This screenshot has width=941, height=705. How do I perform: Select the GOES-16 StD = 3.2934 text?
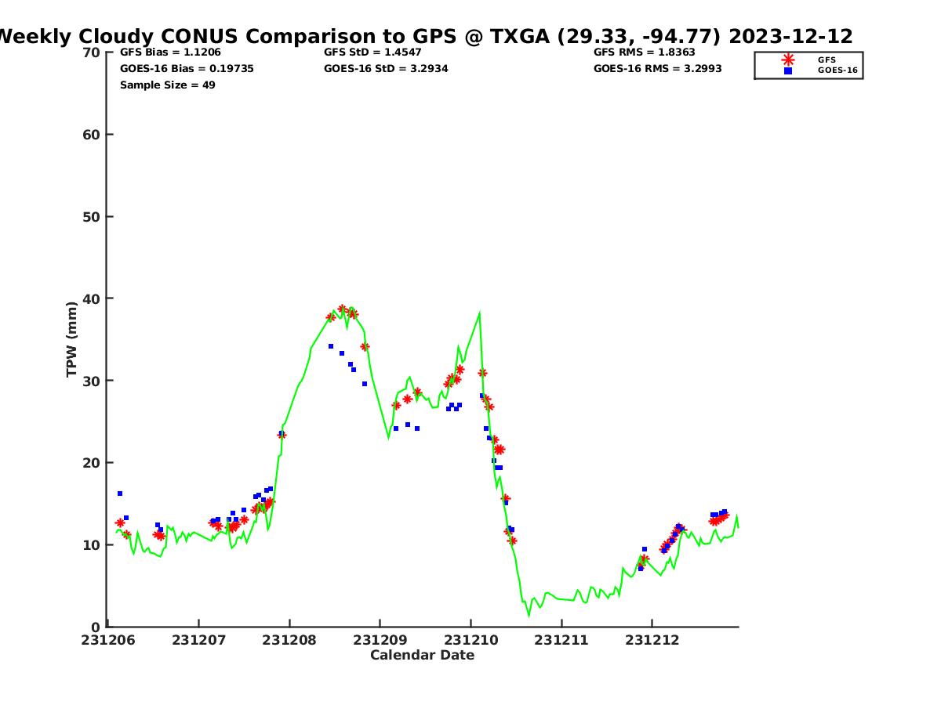386,69
